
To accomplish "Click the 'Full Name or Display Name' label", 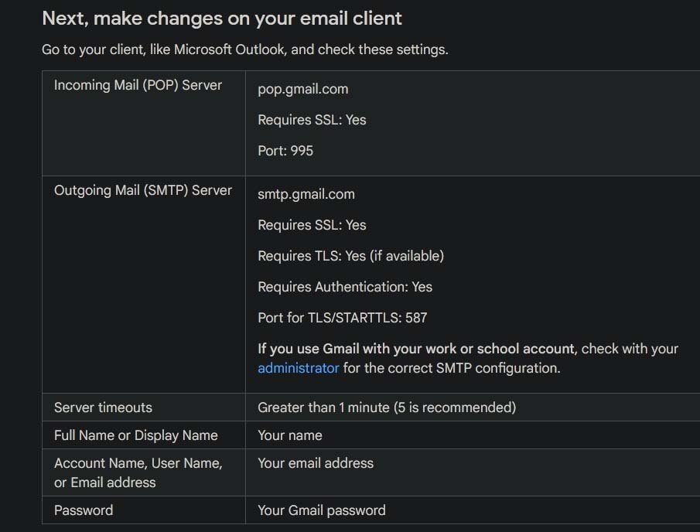I will (136, 435).
